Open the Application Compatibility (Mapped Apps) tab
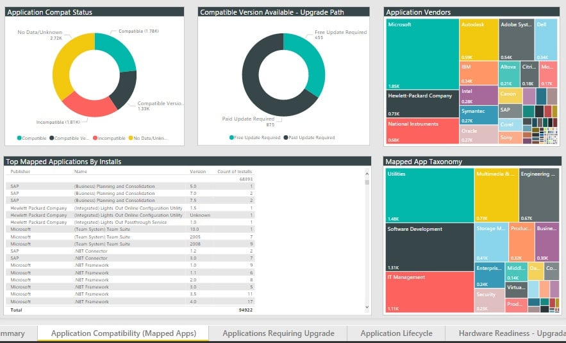This screenshot has width=566, height=343. [124, 333]
